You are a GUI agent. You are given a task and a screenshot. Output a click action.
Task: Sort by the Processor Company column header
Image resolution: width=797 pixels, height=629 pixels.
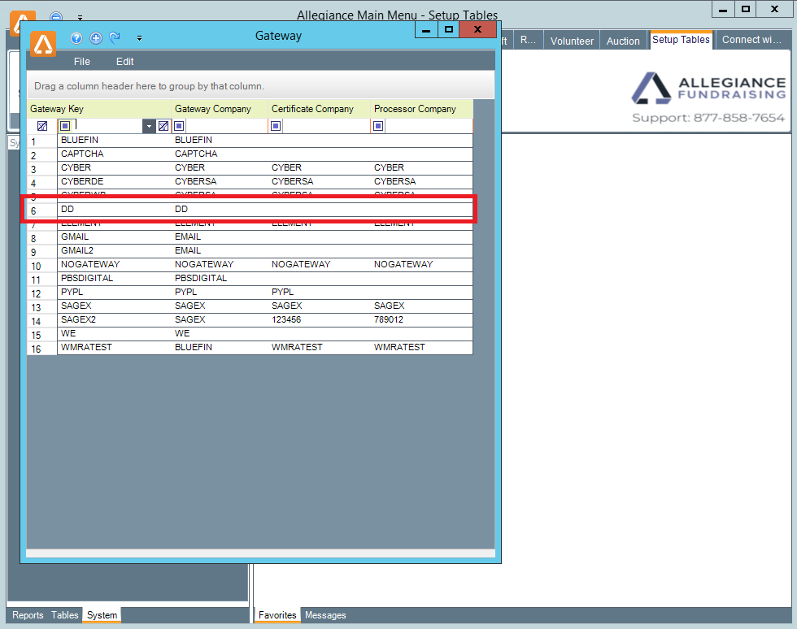point(422,109)
